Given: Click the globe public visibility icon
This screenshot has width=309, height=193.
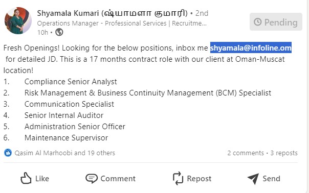Looking at the screenshot, I should tap(59, 32).
